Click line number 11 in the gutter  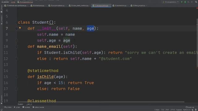pos(6,53)
